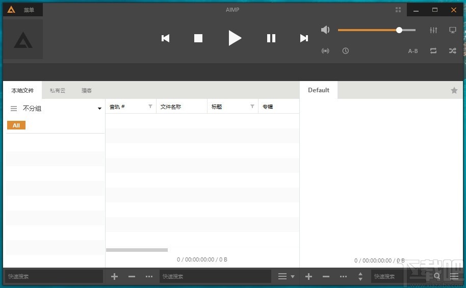The height and width of the screenshot is (288, 466).
Task: Focus the library quick search field
Action: click(x=216, y=276)
